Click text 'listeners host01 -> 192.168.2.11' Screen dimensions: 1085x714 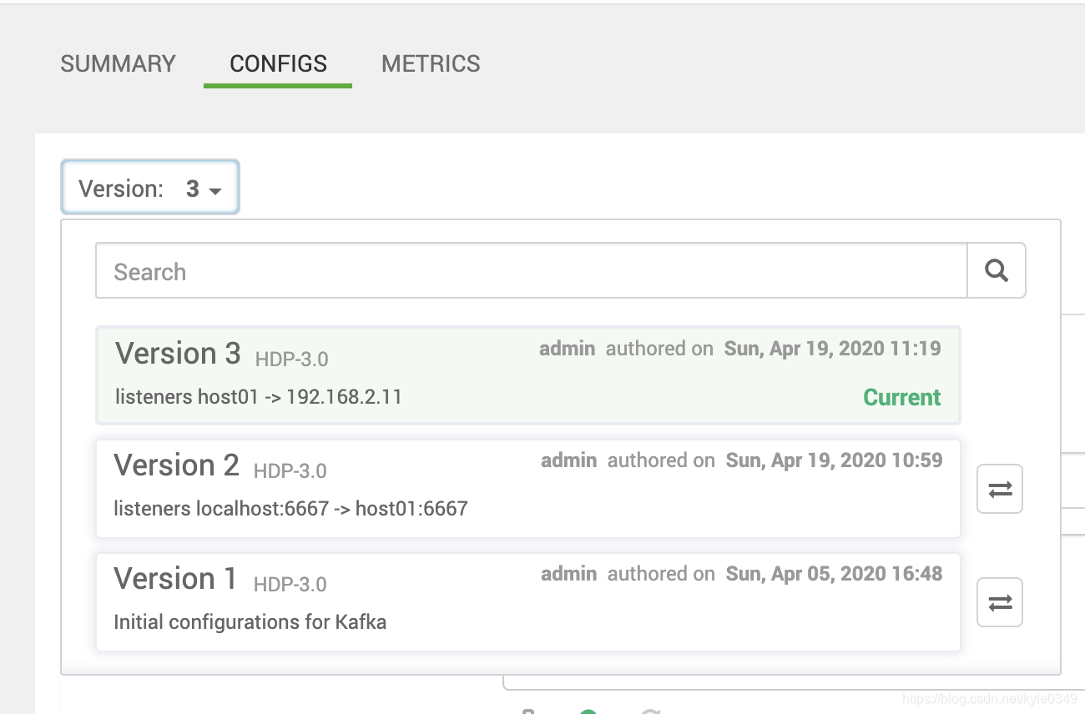tap(259, 397)
